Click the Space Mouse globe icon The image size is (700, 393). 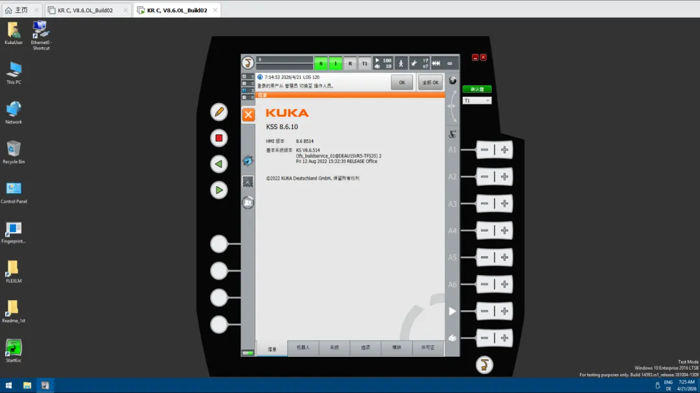(452, 81)
